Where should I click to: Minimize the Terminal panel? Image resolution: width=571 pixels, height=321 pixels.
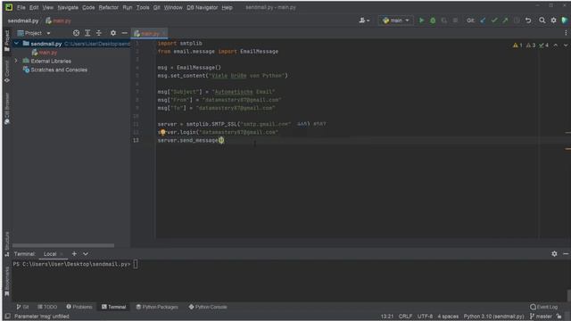[566, 253]
